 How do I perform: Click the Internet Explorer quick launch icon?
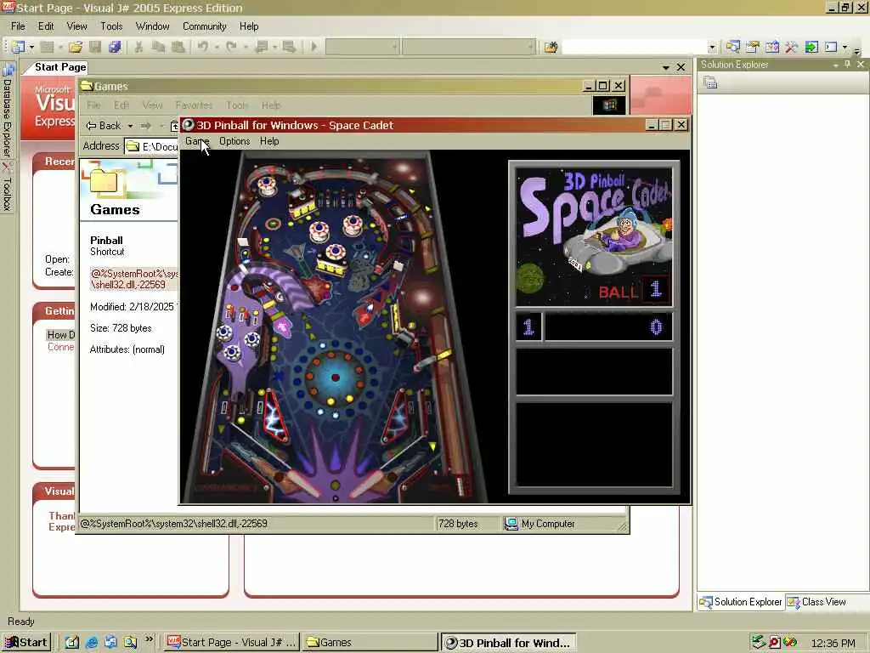92,643
